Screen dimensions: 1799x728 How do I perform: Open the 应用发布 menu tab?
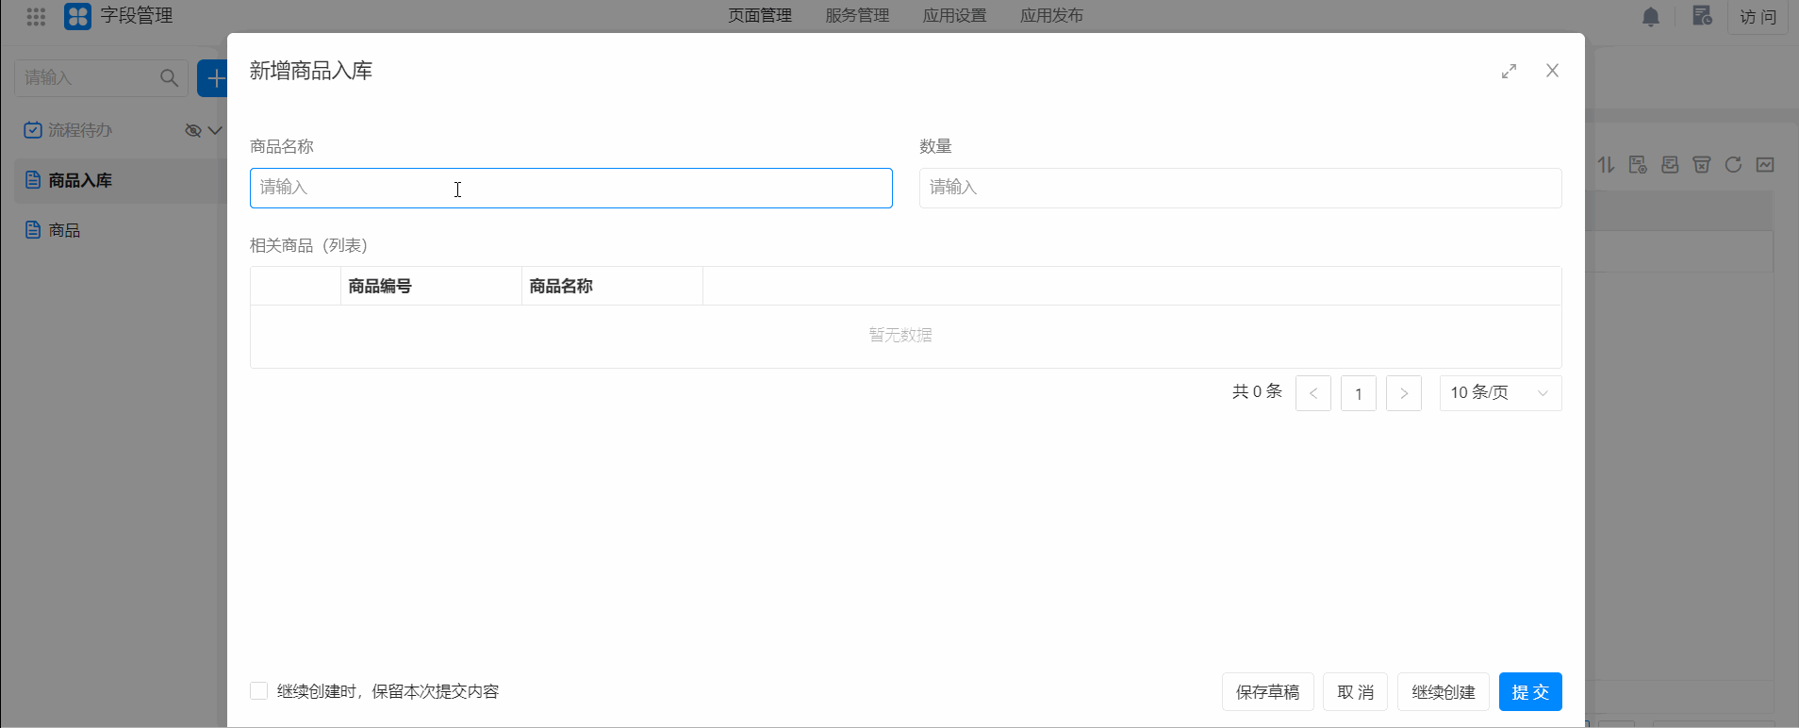(x=1051, y=16)
